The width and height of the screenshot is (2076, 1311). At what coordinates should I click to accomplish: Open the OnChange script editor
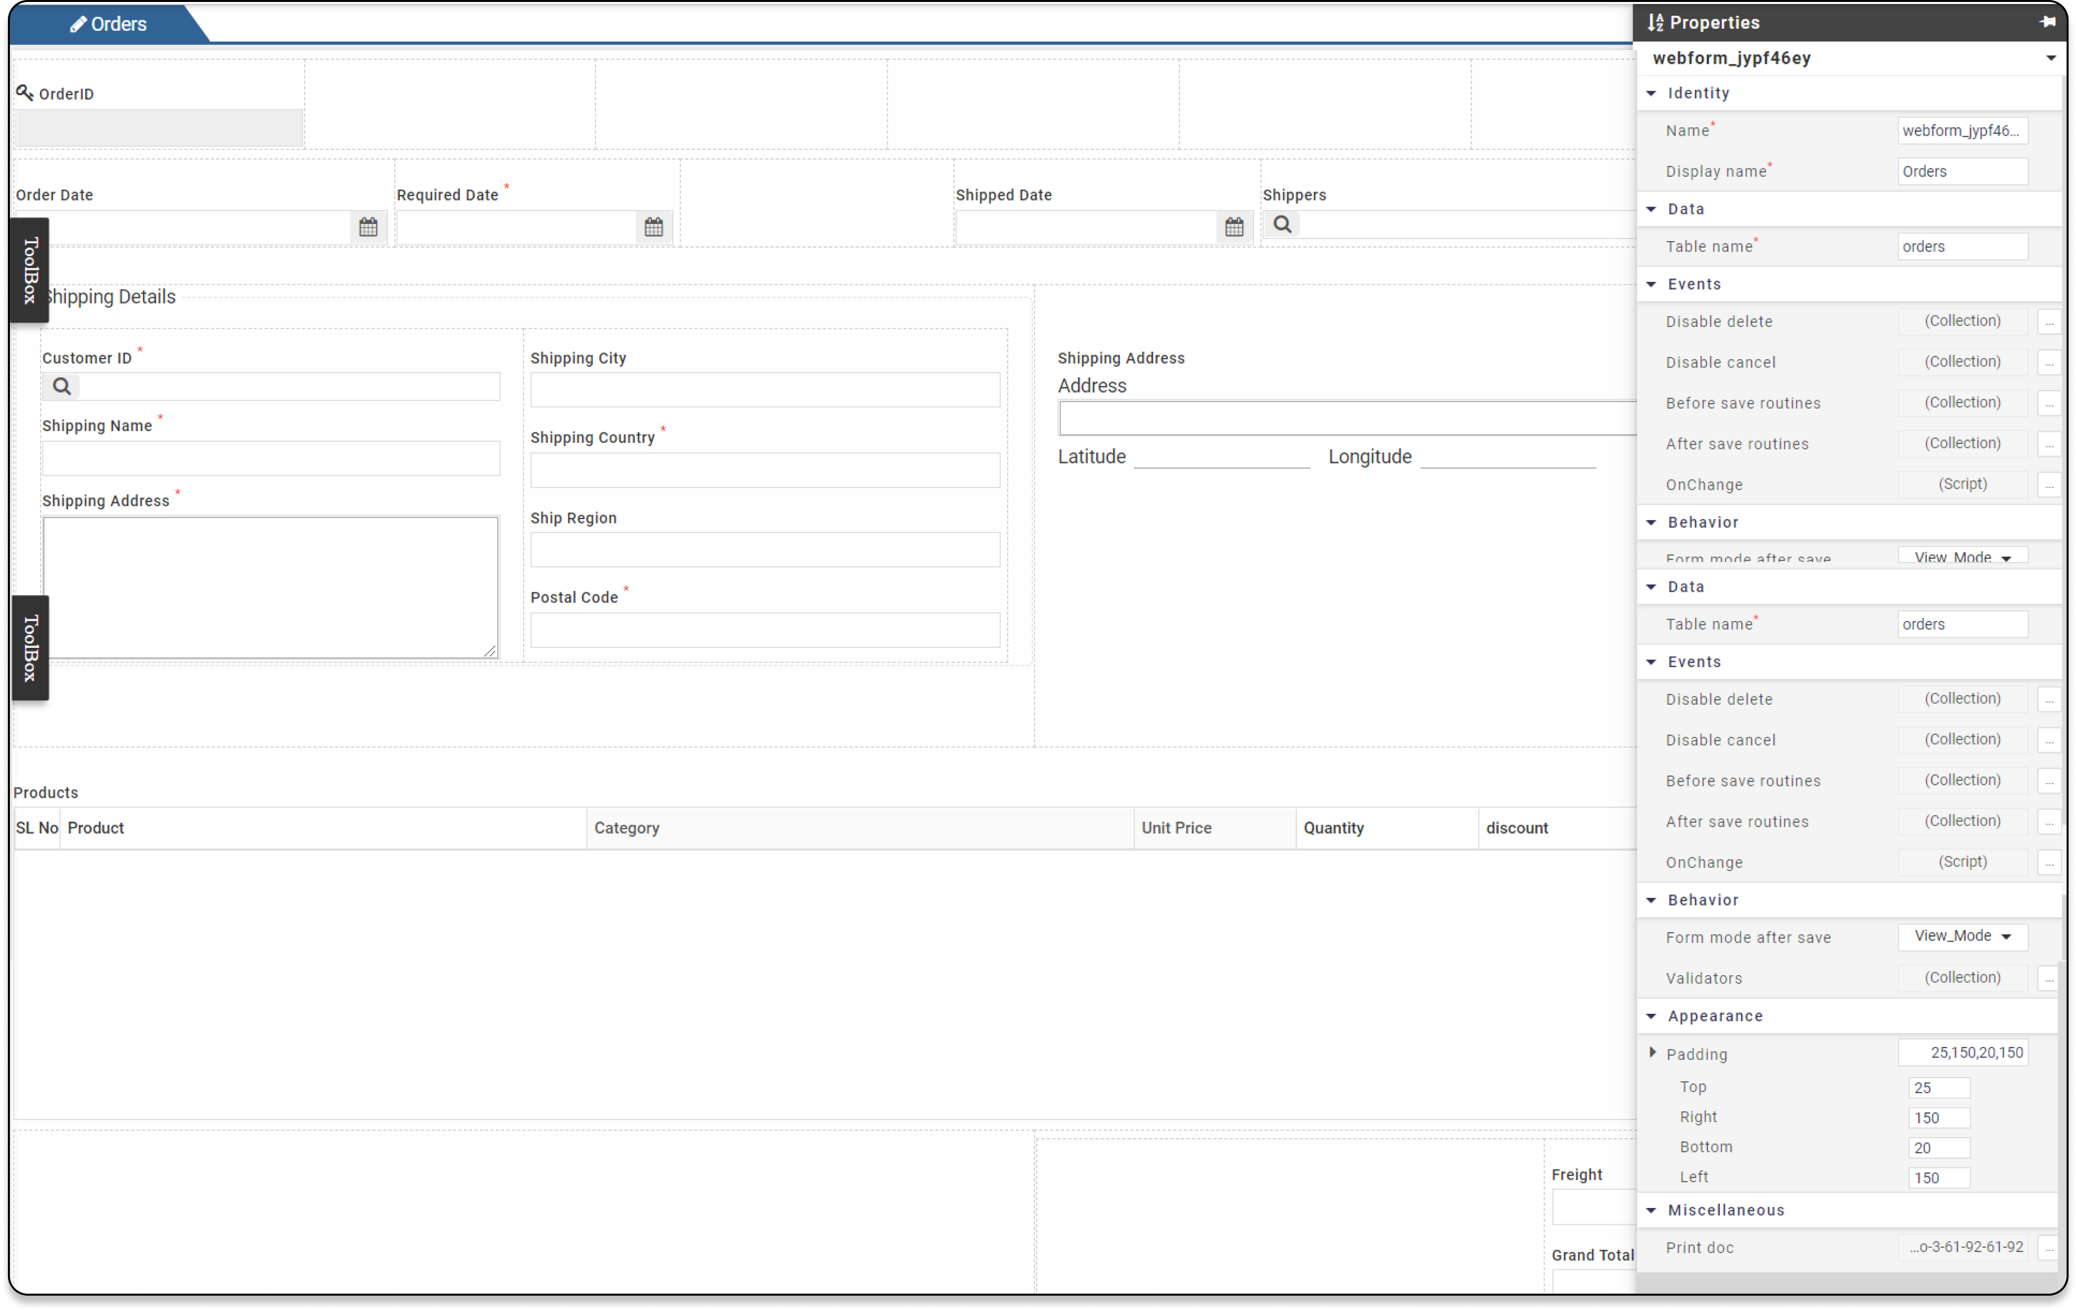coord(2050,484)
